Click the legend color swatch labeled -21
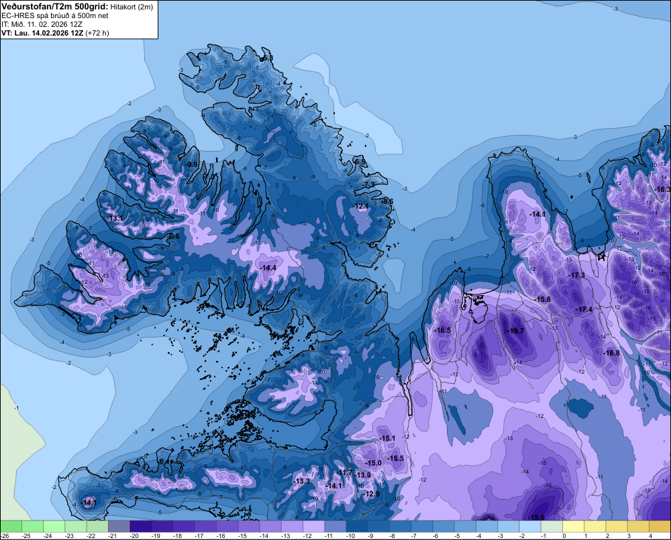Screen dimensions: 671x540 119,526
